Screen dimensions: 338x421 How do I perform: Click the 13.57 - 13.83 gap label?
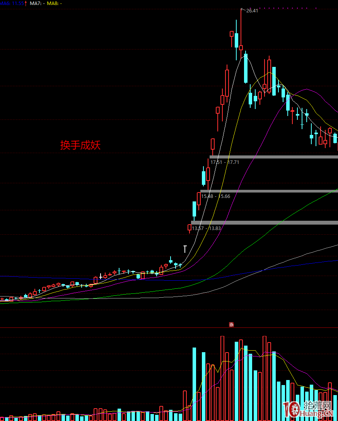click(x=206, y=228)
